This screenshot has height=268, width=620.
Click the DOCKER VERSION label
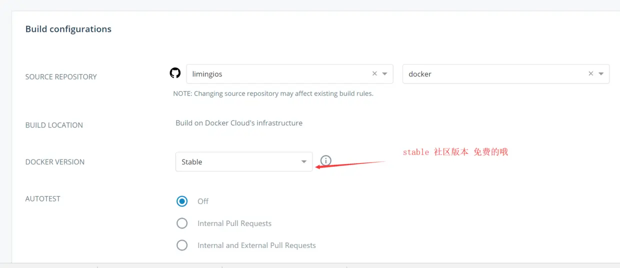click(x=55, y=162)
